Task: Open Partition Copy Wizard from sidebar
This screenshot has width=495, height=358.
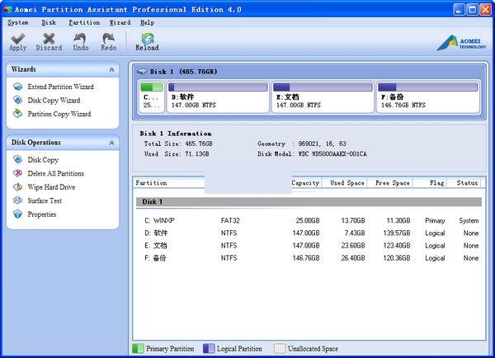Action: point(59,114)
